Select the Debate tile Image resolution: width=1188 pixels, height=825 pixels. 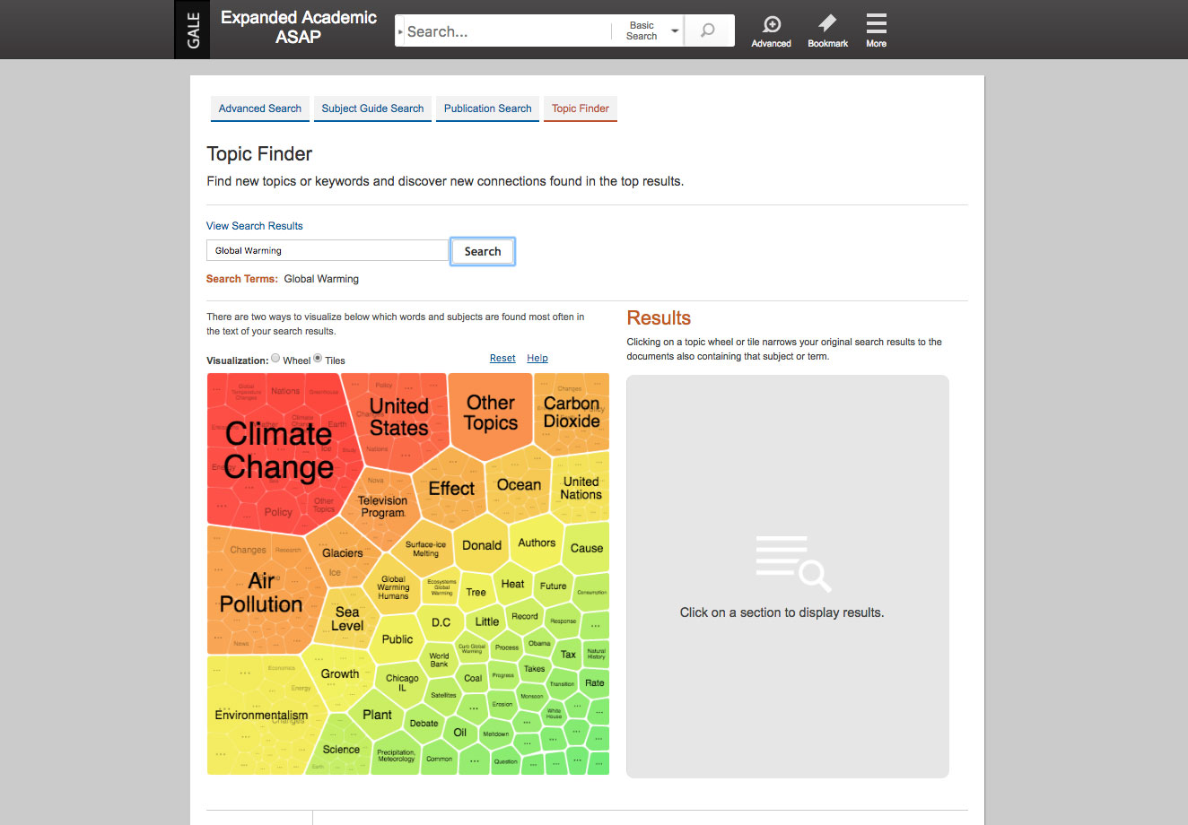424,724
